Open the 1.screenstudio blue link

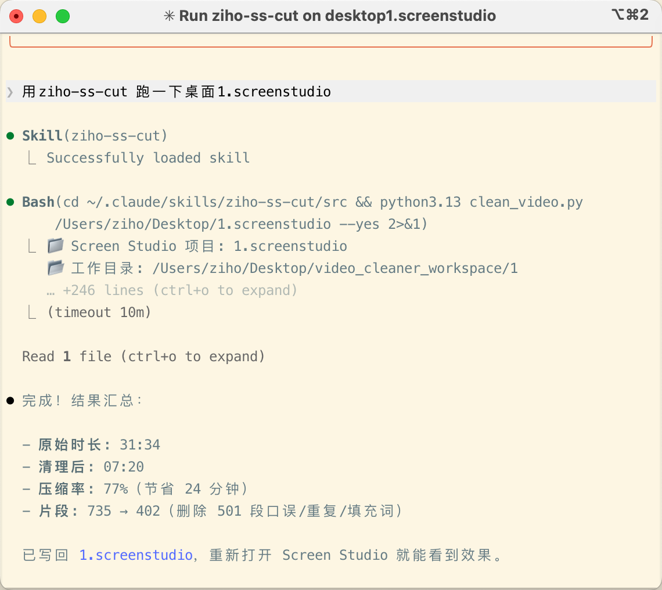pos(136,555)
